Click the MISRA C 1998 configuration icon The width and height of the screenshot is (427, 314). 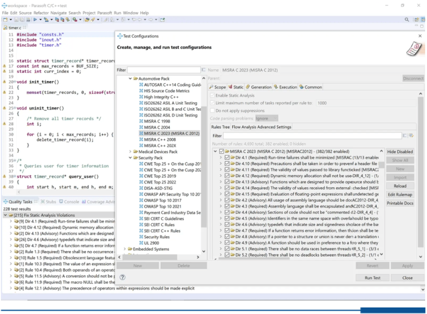click(x=141, y=121)
